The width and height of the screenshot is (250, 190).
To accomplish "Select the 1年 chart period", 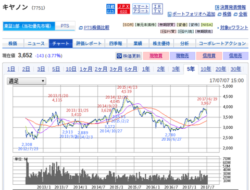I will (x=146, y=69).
